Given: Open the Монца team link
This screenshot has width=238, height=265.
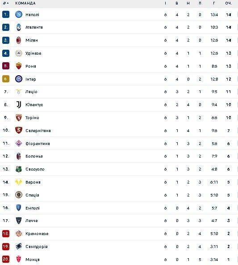Looking at the screenshot, I should 33,260.
